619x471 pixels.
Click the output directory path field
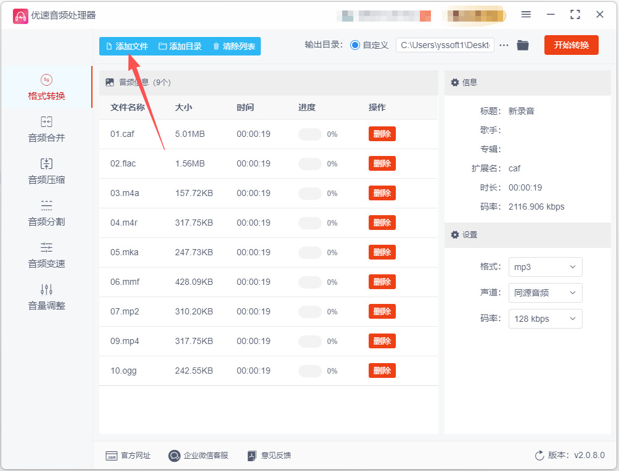pyautogui.click(x=445, y=46)
